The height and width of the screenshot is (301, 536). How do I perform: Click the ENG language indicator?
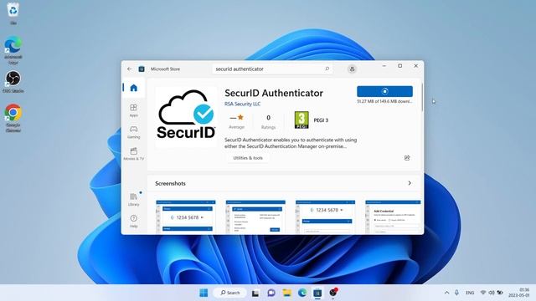click(470, 293)
